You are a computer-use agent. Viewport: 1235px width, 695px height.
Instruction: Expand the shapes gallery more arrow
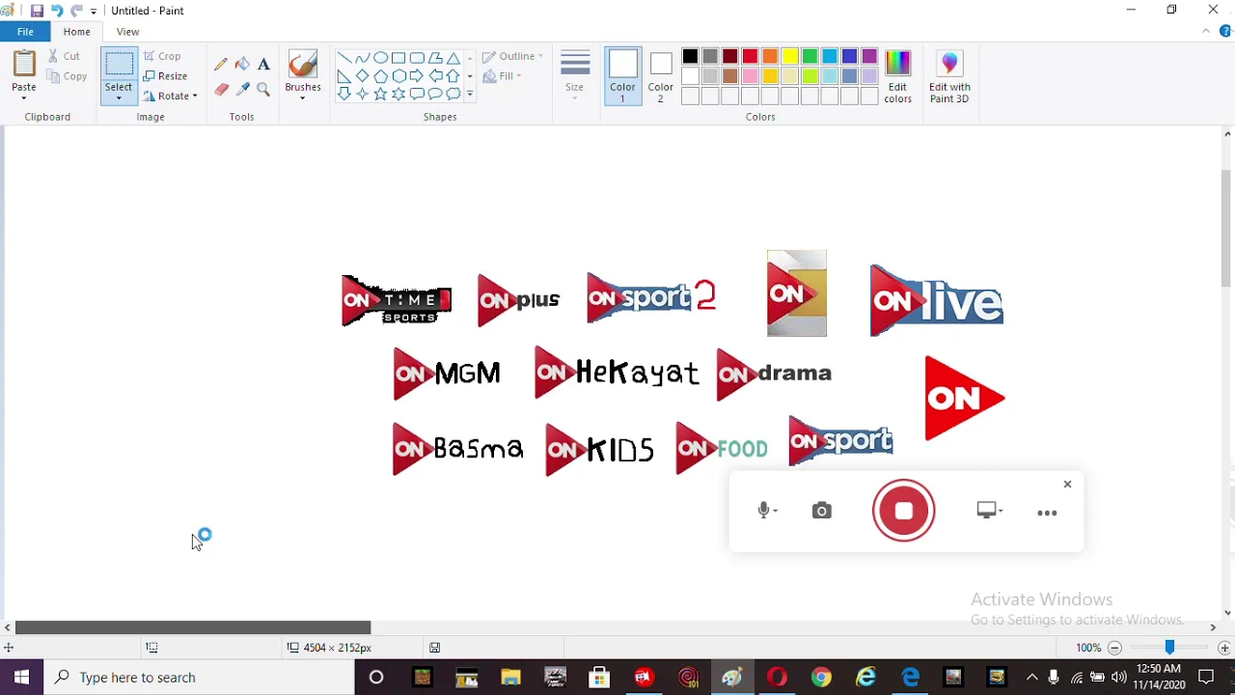point(470,95)
